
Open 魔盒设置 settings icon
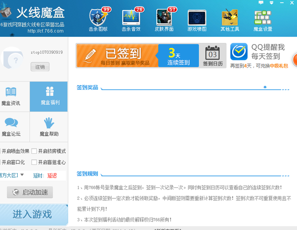click(x=263, y=21)
